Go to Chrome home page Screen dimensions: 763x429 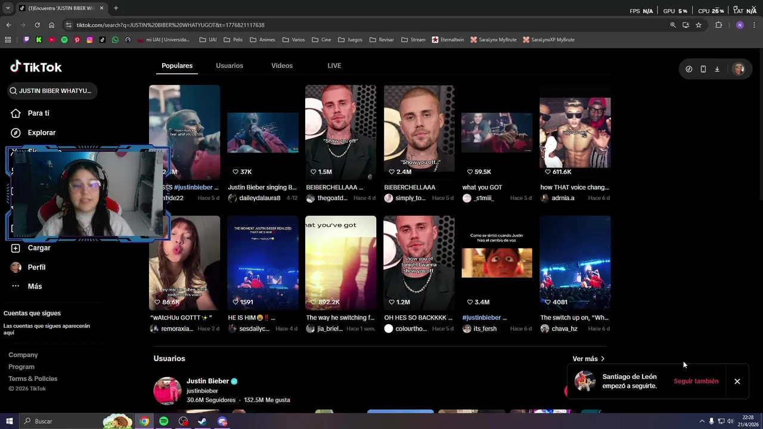point(51,25)
